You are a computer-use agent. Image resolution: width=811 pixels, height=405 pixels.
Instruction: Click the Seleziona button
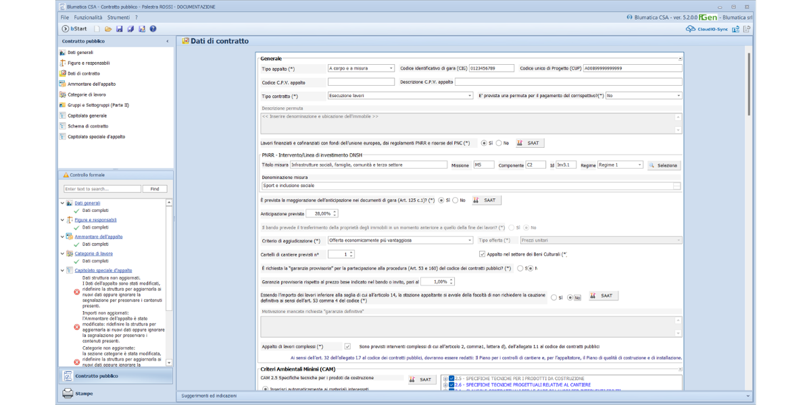[x=664, y=165]
